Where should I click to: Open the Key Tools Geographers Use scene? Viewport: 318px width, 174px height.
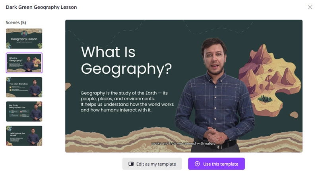[24, 111]
